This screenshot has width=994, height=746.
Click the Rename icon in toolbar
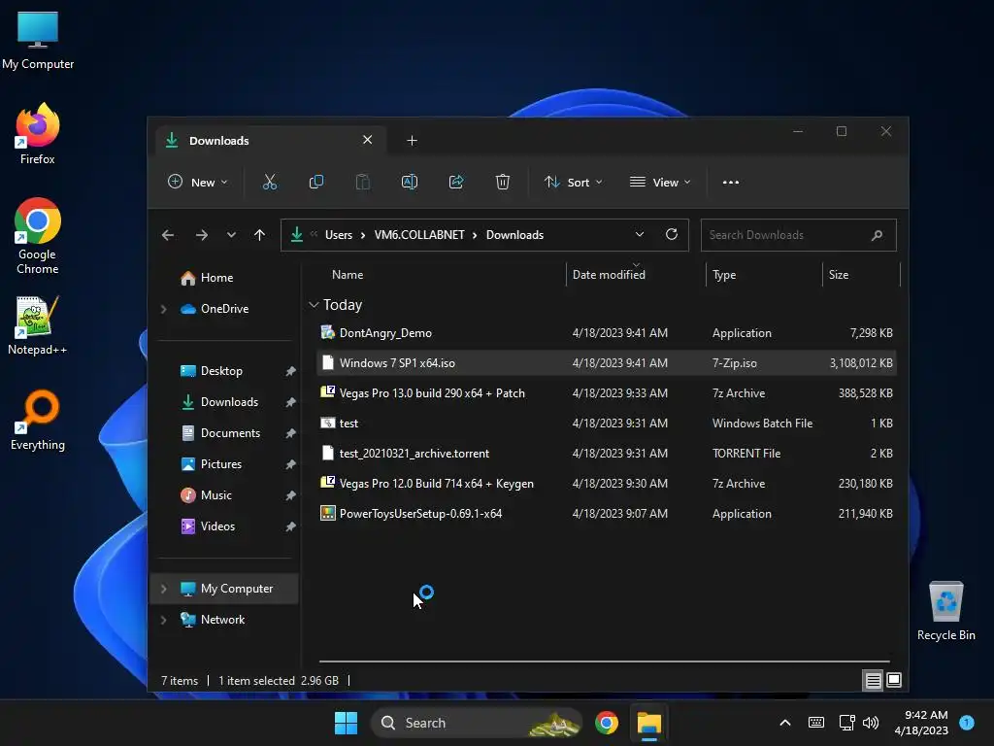[410, 182]
